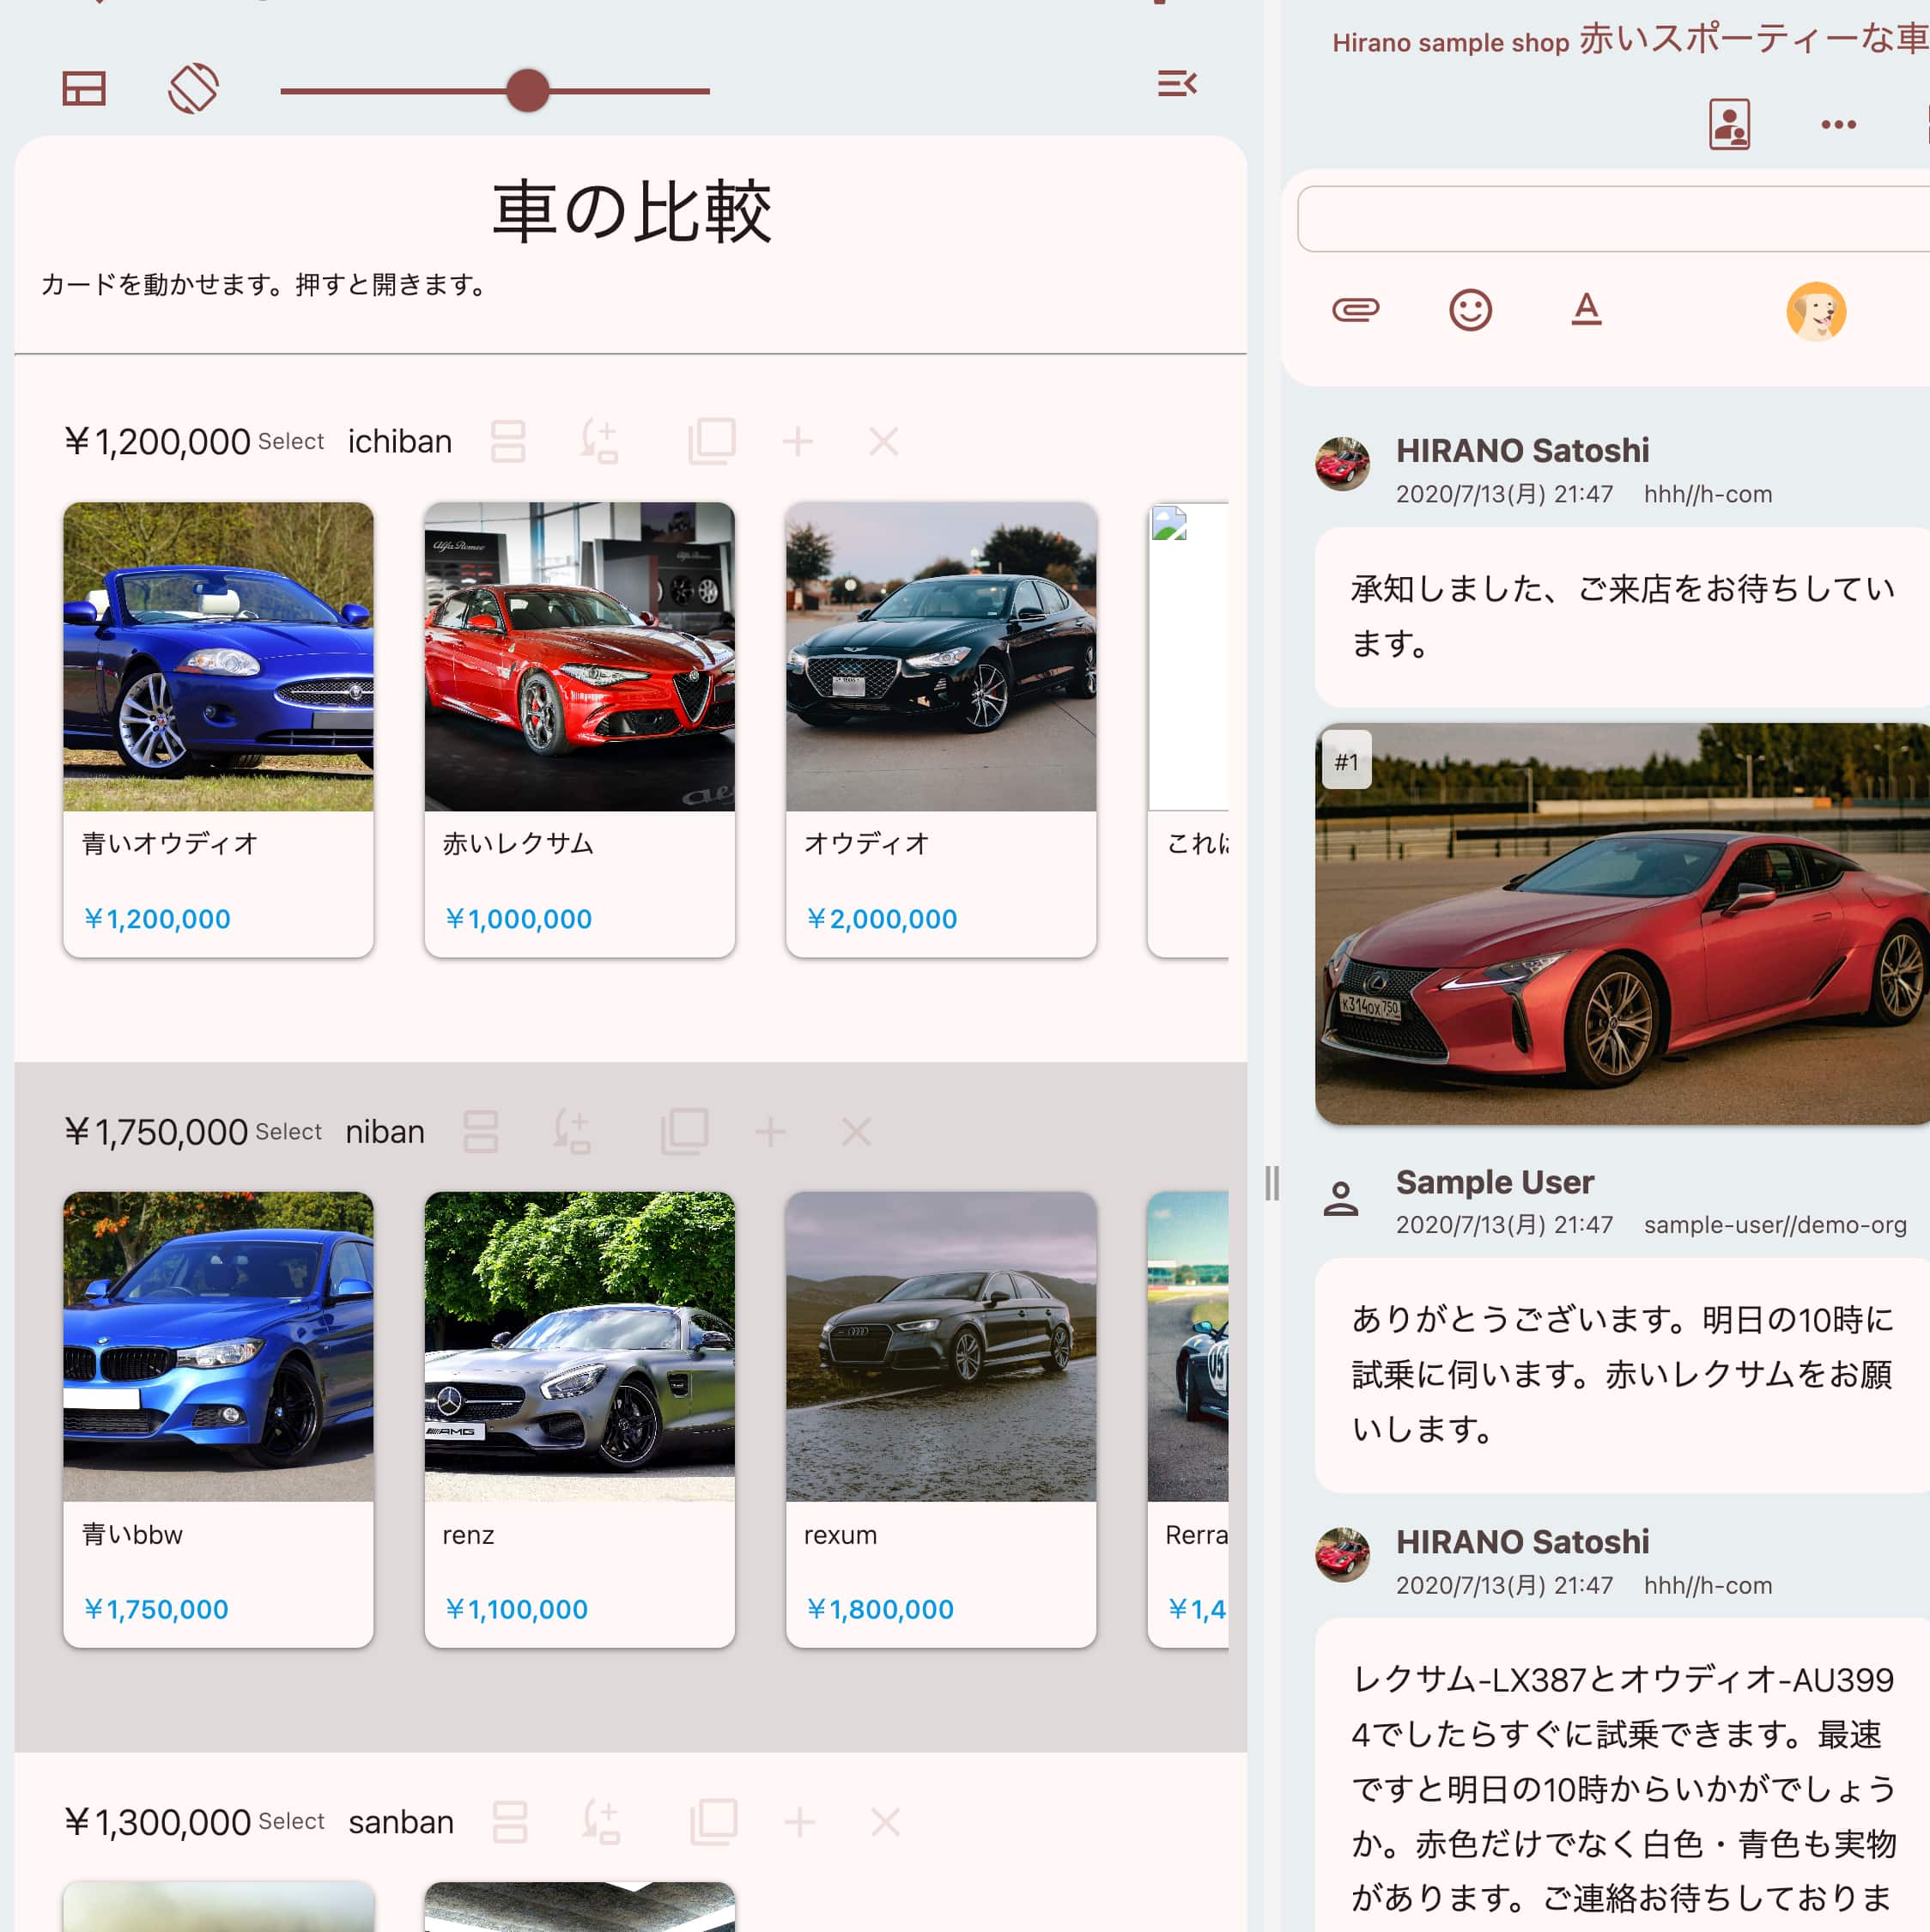Click the stacked rows icon in sanban row
The height and width of the screenshot is (1932, 1930).
point(510,1822)
